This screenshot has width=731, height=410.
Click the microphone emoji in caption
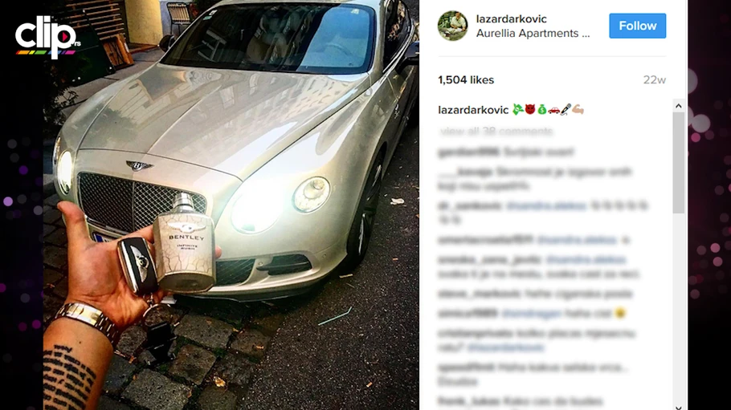pos(566,109)
